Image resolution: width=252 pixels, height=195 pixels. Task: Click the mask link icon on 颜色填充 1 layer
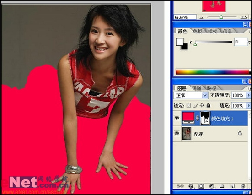pyautogui.click(x=198, y=118)
